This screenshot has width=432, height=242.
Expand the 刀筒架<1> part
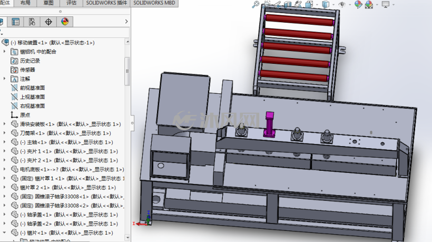pos(4,133)
